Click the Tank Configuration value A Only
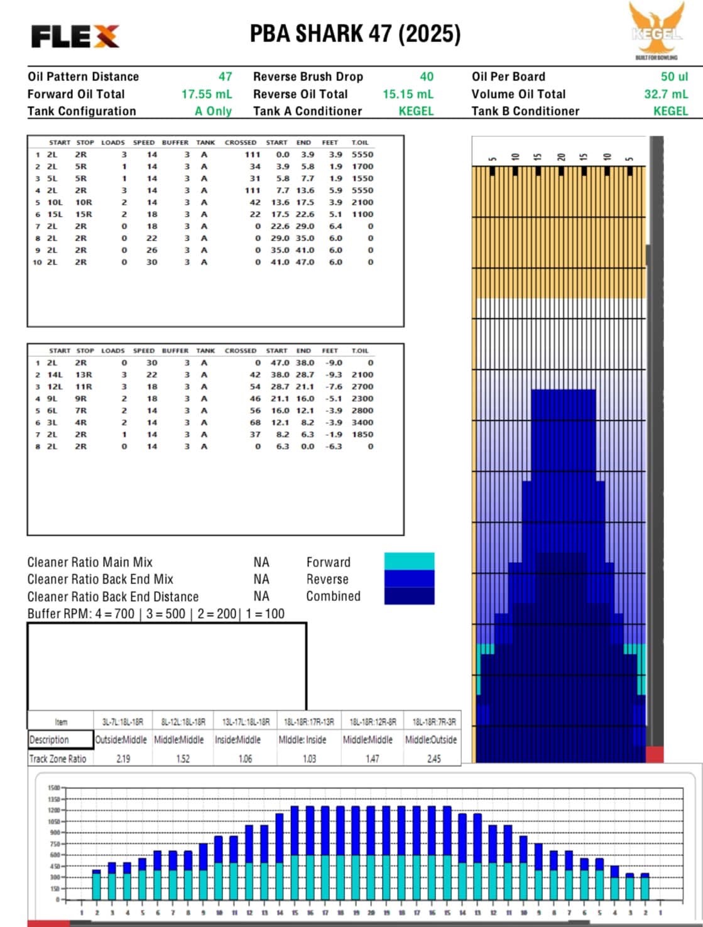The width and height of the screenshot is (703, 927). (213, 111)
